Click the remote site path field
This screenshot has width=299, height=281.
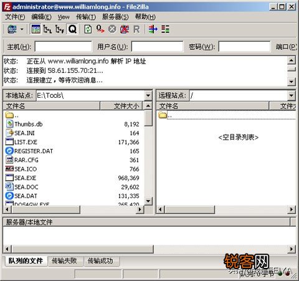point(239,95)
